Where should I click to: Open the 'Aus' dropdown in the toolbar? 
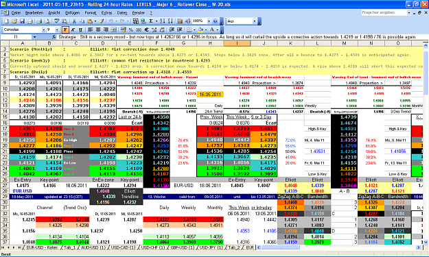(x=254, y=21)
